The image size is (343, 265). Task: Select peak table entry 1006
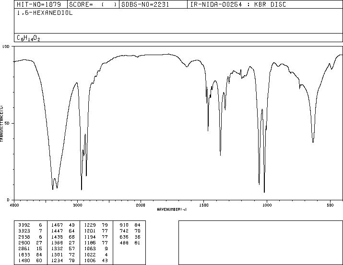coord(90,260)
